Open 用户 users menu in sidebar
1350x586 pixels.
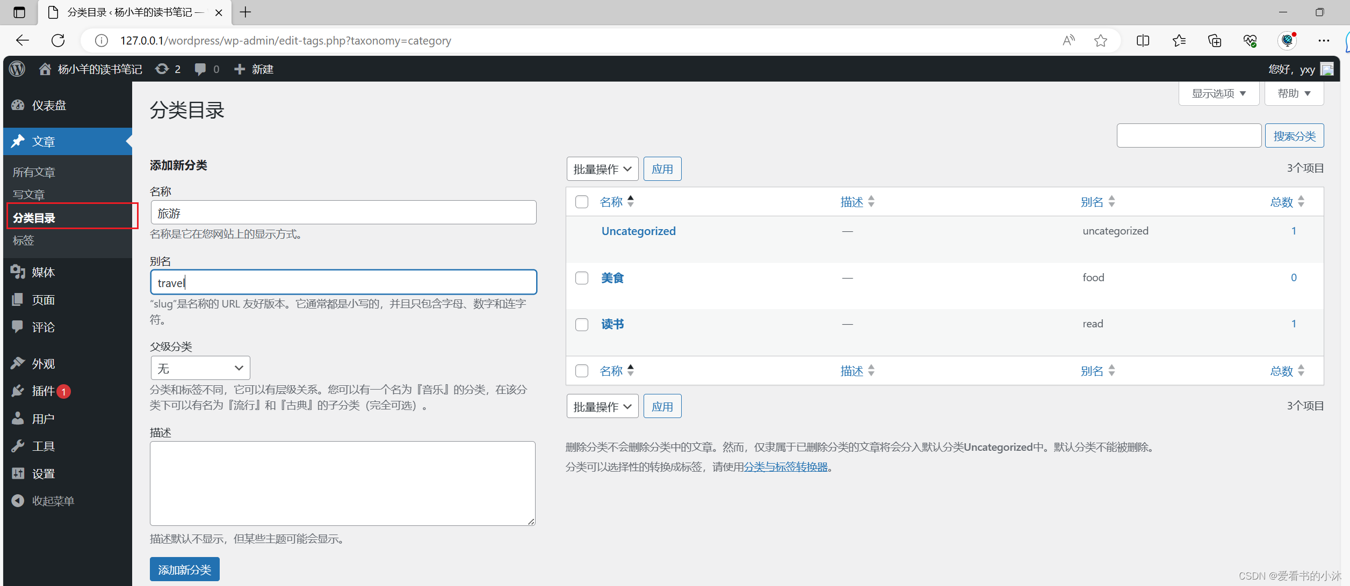click(68, 419)
